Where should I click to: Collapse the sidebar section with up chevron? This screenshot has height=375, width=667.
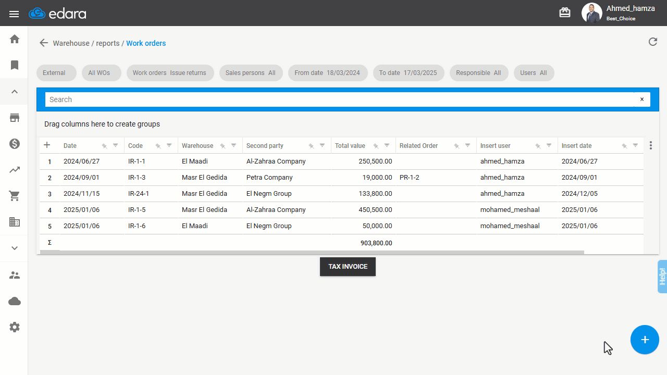pyautogui.click(x=15, y=92)
